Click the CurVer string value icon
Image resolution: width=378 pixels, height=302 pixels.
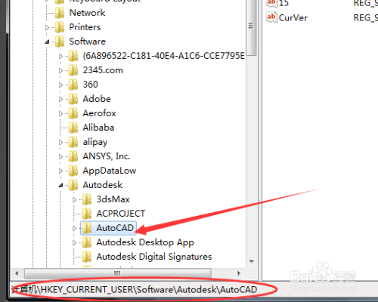click(271, 17)
